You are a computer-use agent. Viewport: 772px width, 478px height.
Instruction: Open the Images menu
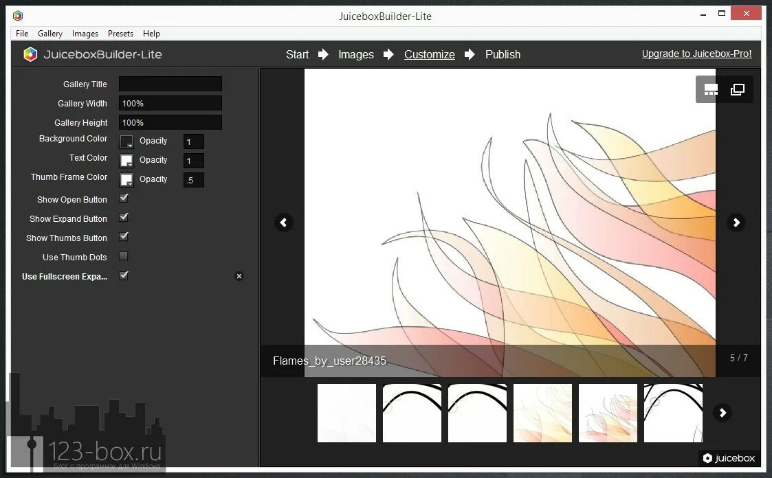(x=85, y=34)
